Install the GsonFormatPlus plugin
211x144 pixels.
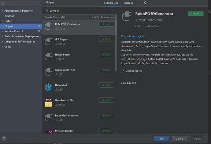pos(106,100)
